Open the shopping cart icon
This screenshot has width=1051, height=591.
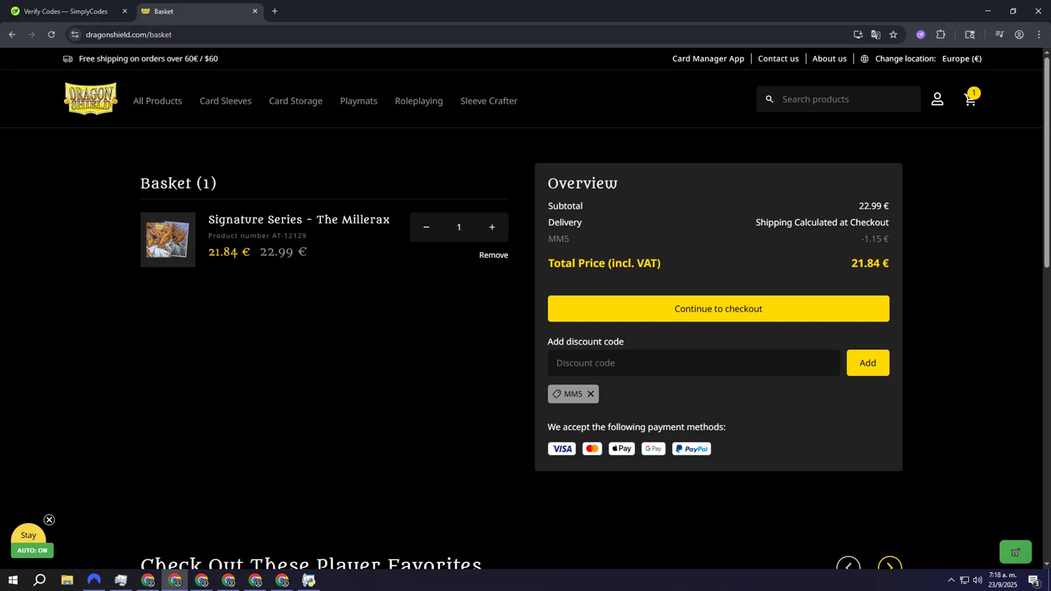970,99
